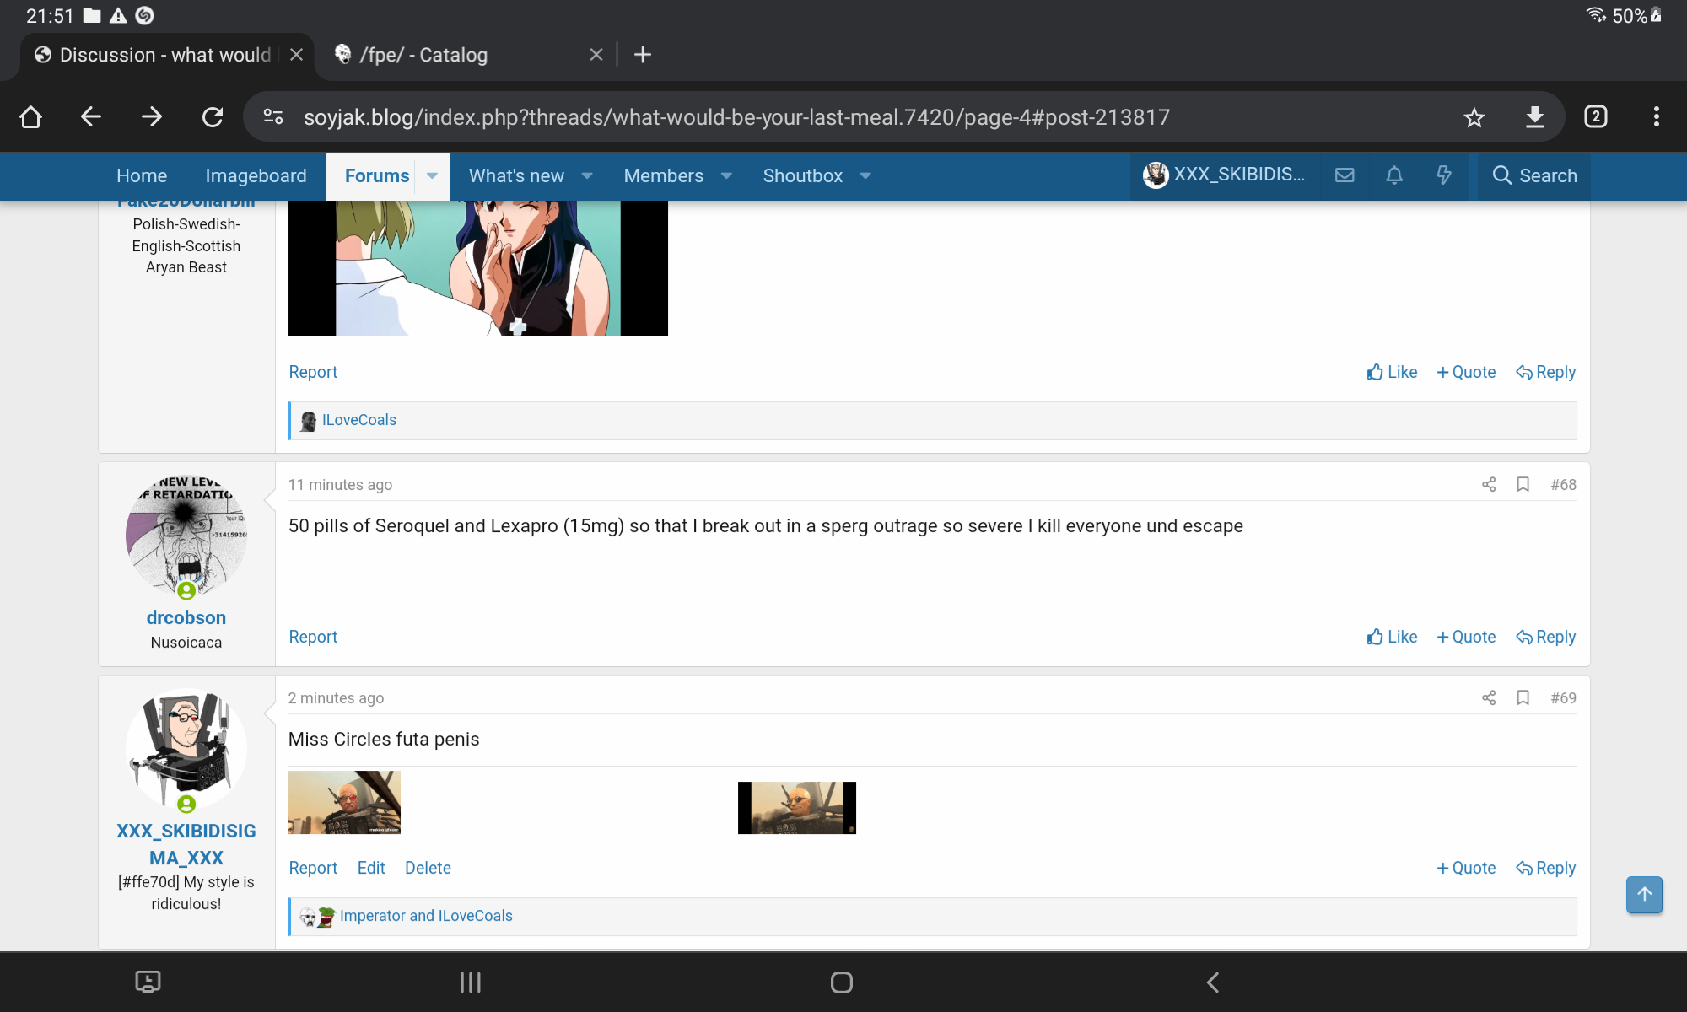Reply to drcobson's post
This screenshot has height=1012, width=1687.
pos(1546,637)
